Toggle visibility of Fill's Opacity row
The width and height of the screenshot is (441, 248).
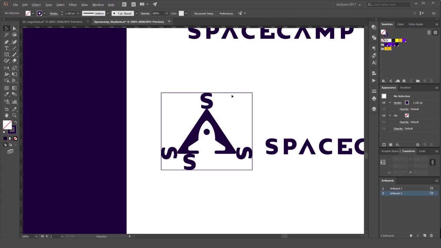(x=384, y=122)
